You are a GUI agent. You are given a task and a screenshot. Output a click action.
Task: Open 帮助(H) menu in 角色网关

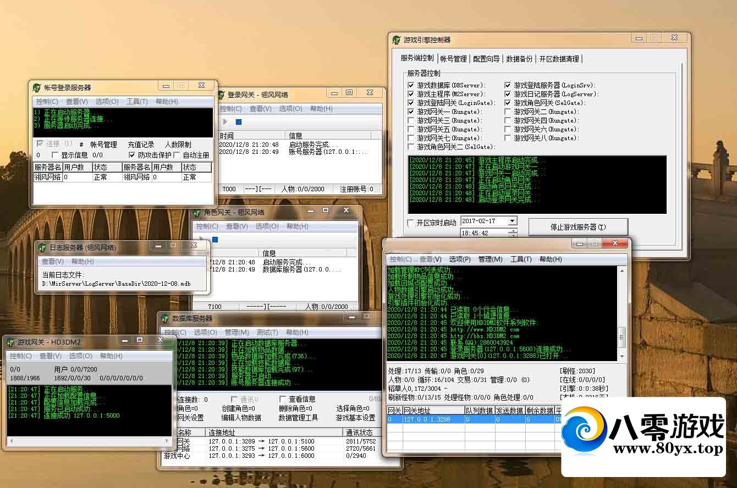(x=297, y=226)
